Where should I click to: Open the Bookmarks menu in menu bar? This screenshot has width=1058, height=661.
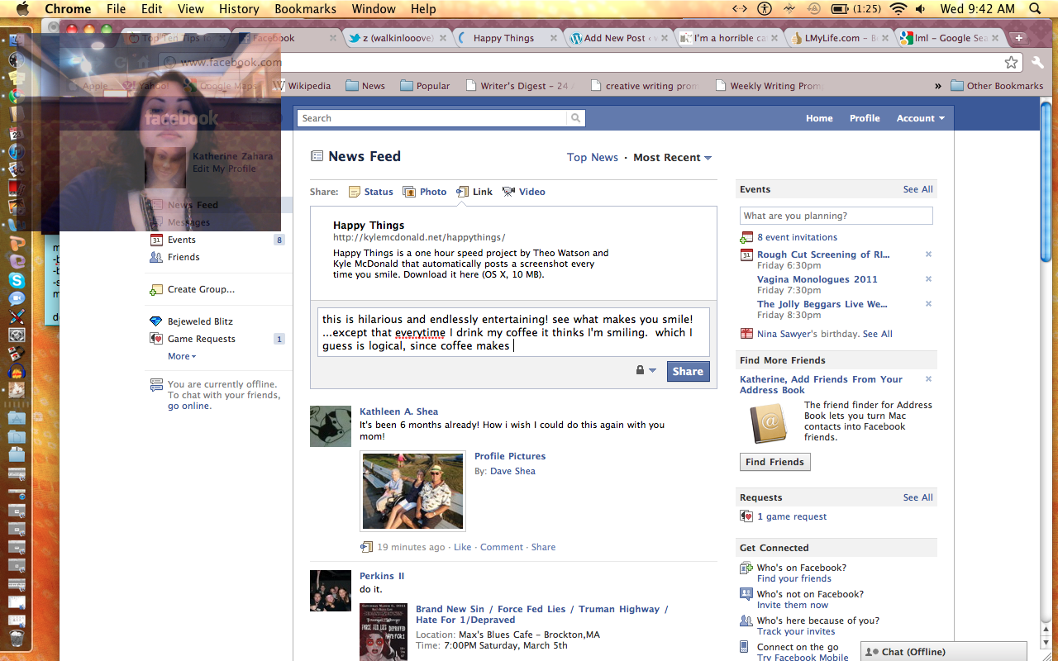pos(305,9)
